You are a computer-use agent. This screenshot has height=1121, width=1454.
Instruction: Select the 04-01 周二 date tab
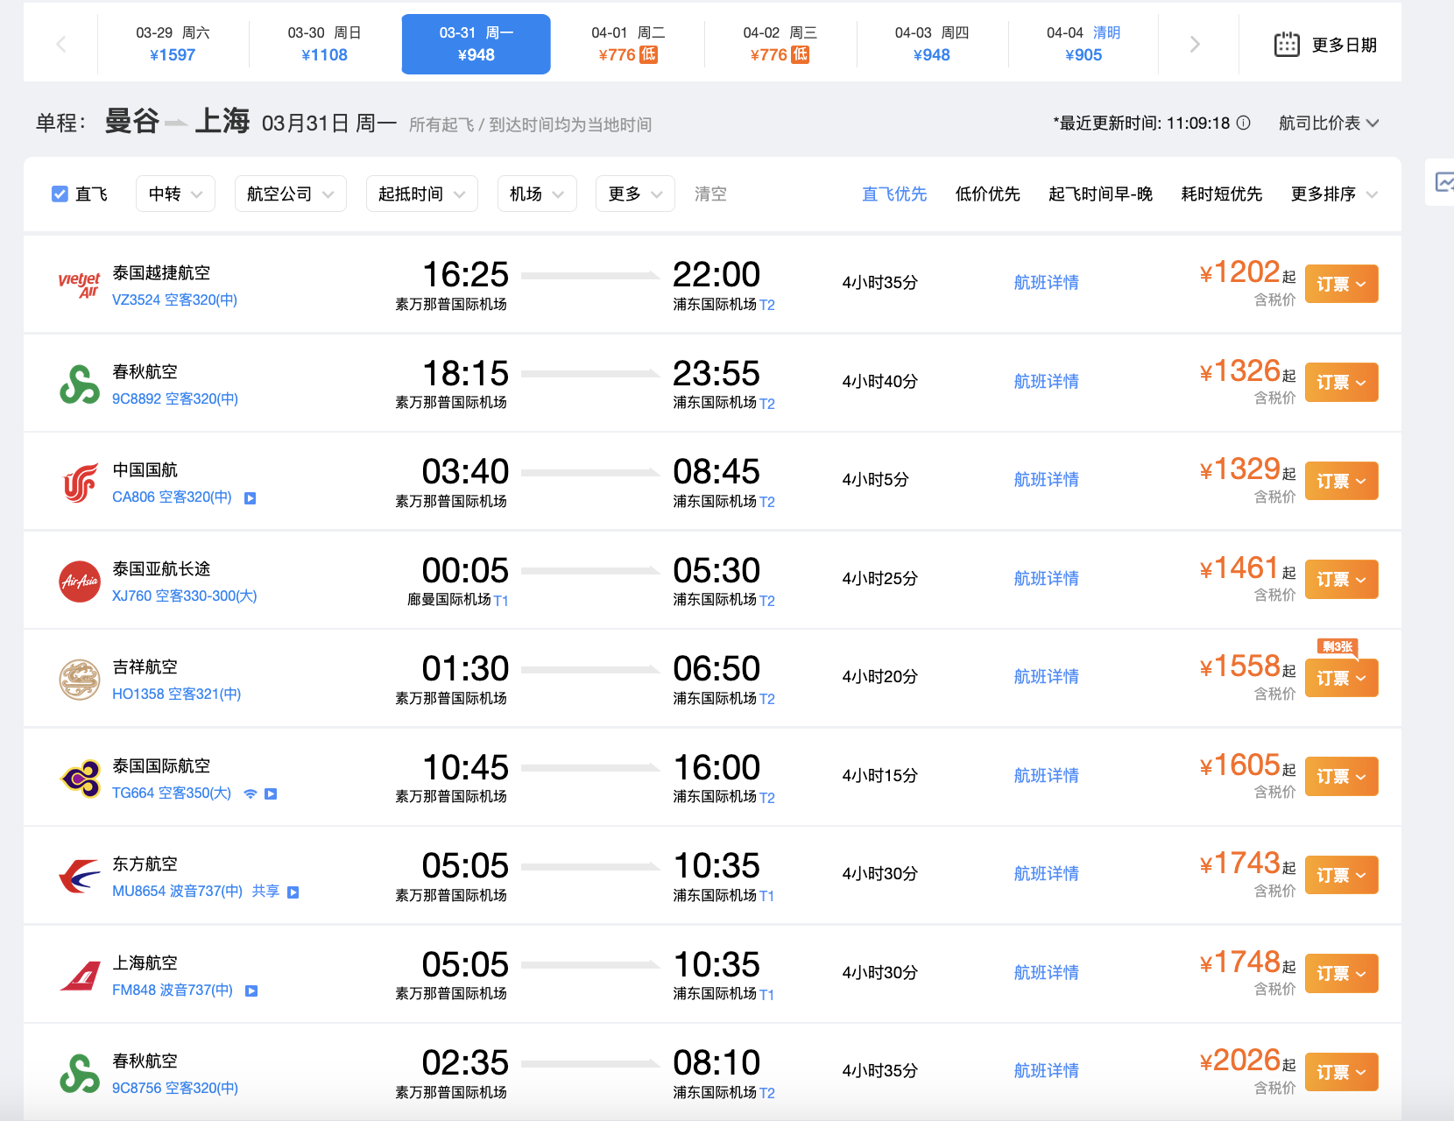(x=627, y=44)
